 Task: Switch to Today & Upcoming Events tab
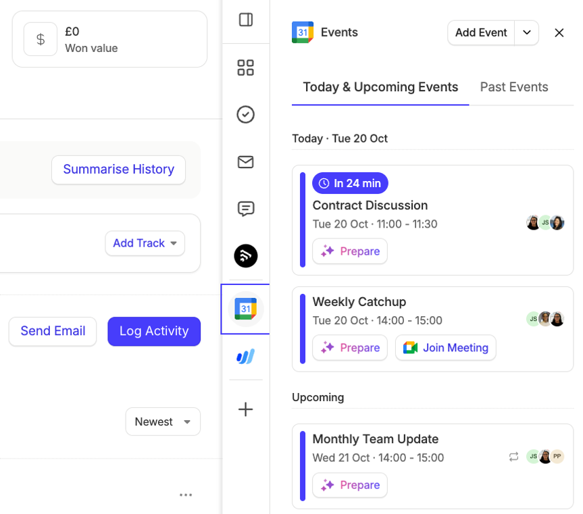(380, 87)
